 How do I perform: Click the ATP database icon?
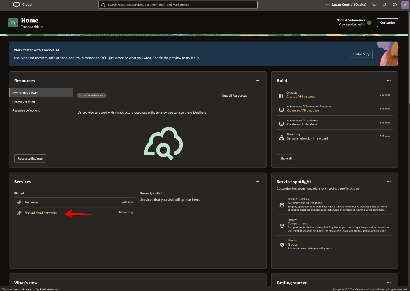click(x=282, y=110)
